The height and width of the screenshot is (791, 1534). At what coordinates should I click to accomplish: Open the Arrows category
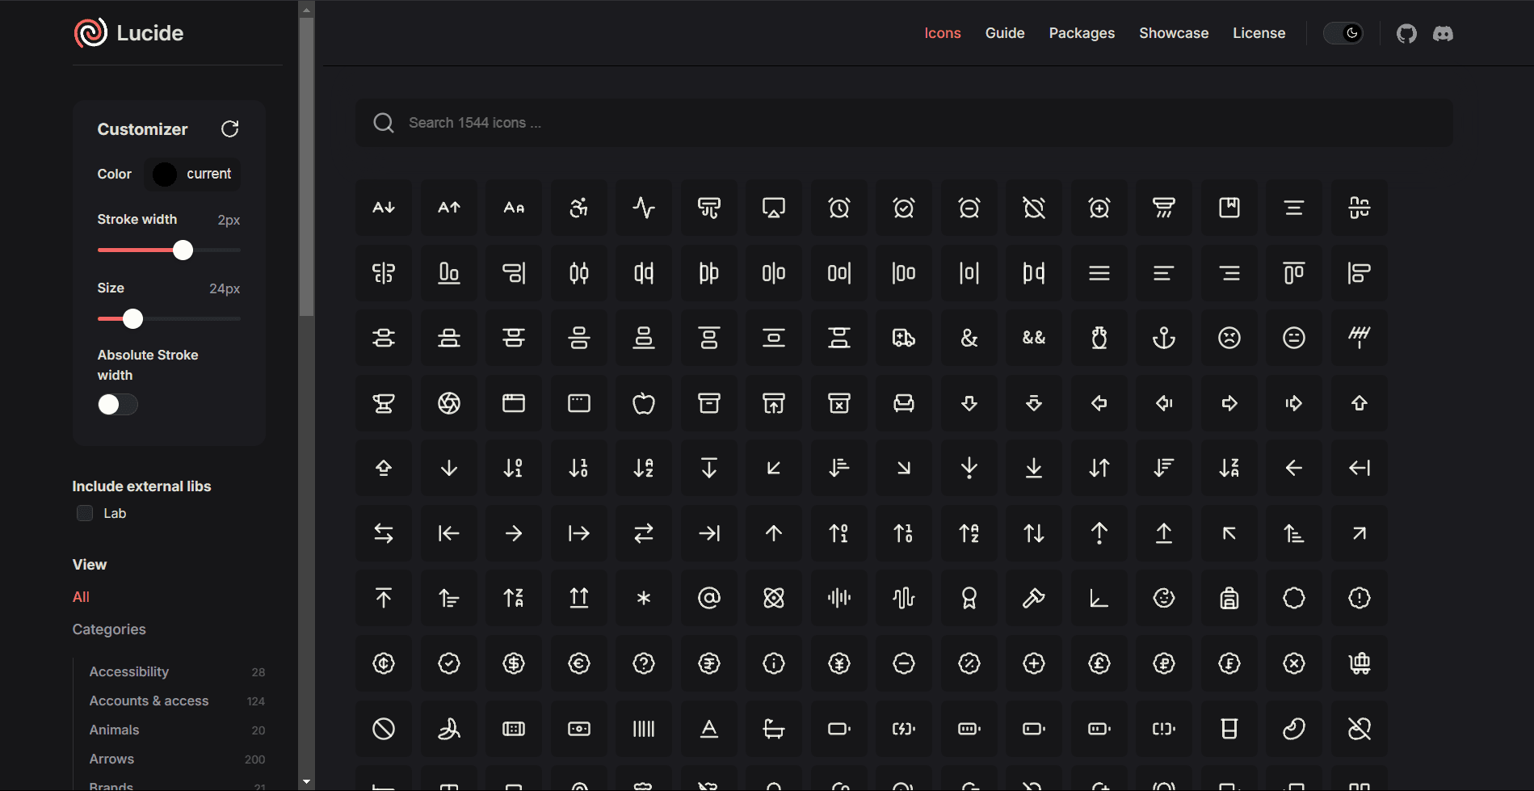(x=111, y=759)
